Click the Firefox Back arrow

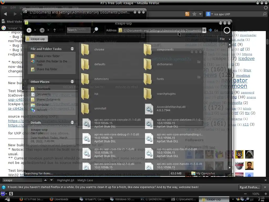pyautogui.click(x=5, y=14)
